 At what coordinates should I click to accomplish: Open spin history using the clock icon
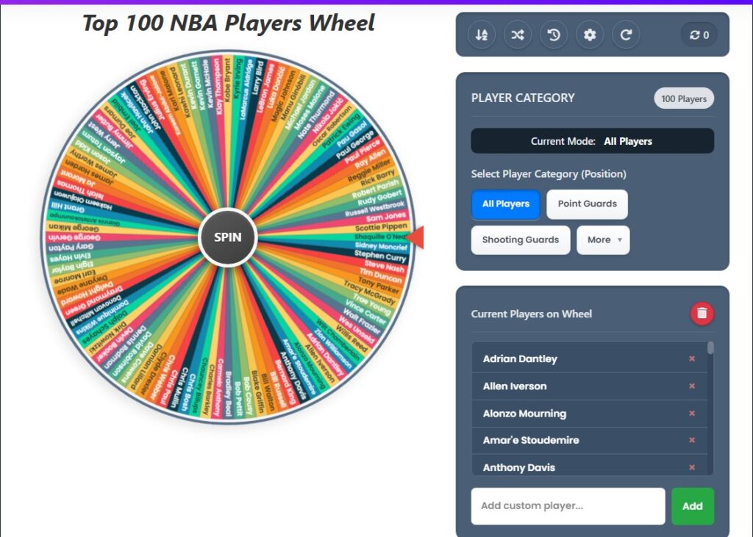pos(554,34)
